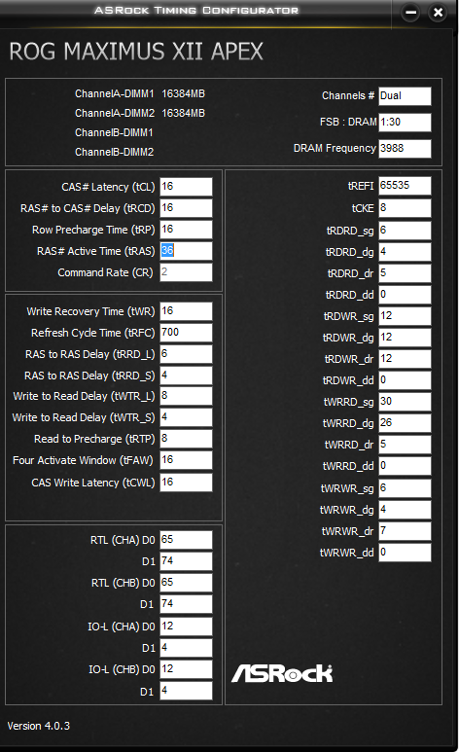Click the Command Rate (CR) field

click(x=186, y=272)
